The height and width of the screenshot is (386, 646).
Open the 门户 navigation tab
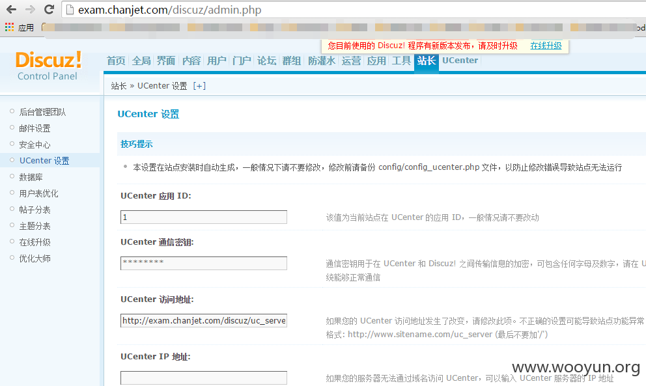tap(242, 61)
